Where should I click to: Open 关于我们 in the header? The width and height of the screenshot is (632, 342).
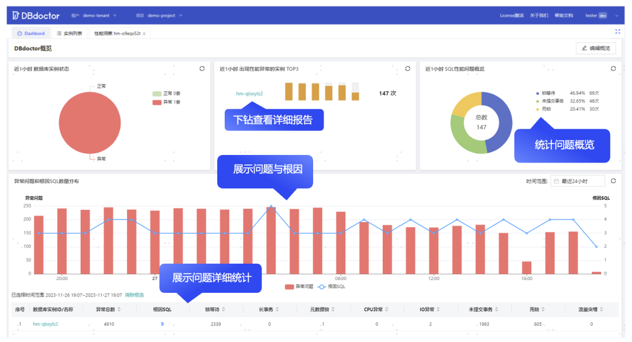[539, 16]
